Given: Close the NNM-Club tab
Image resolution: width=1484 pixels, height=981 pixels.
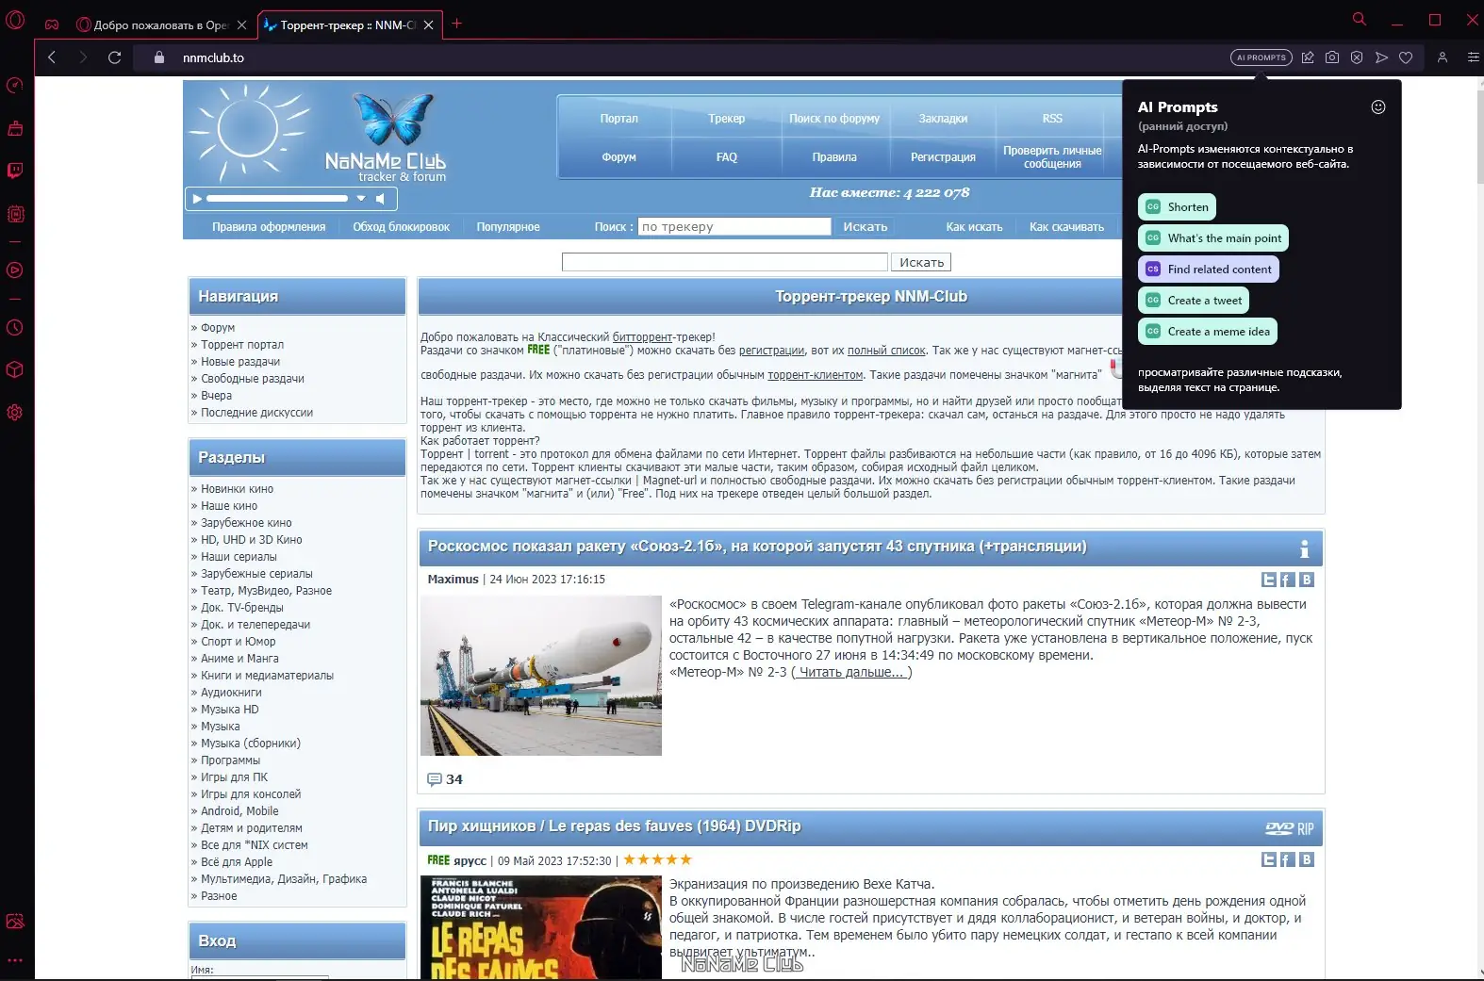Looking at the screenshot, I should point(429,25).
